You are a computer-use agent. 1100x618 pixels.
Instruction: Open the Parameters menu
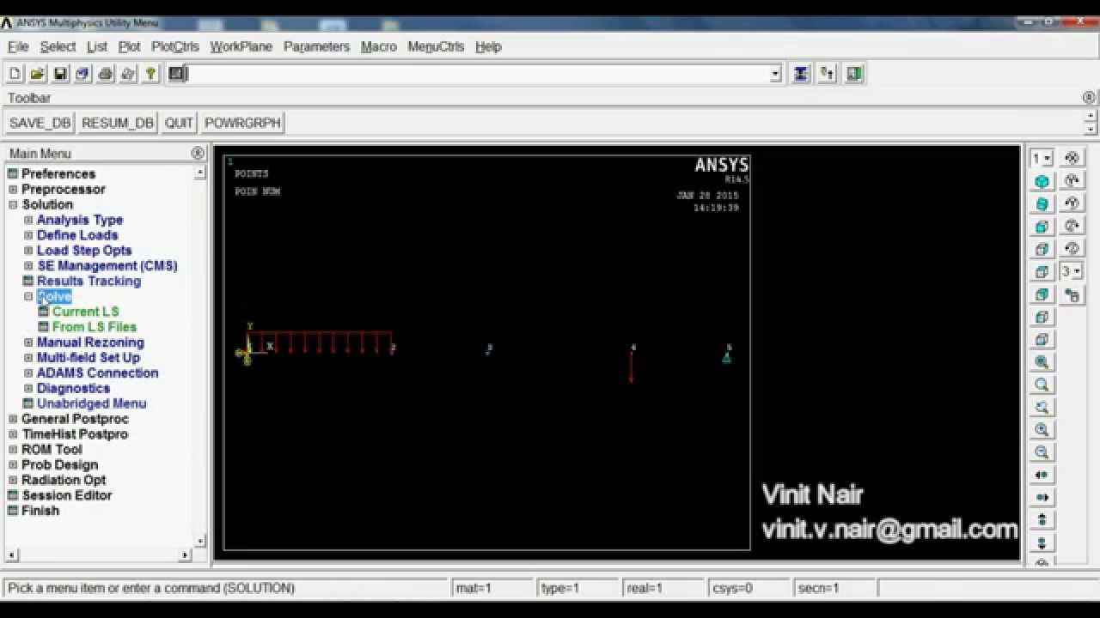316,46
